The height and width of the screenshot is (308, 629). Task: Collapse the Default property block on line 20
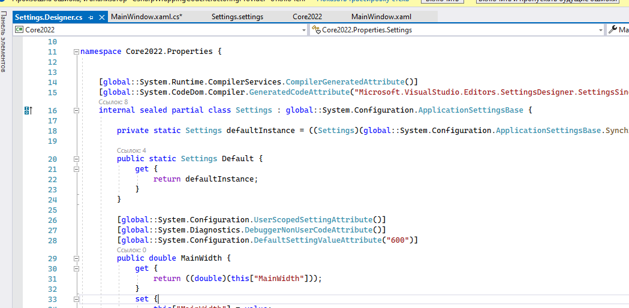(76, 159)
